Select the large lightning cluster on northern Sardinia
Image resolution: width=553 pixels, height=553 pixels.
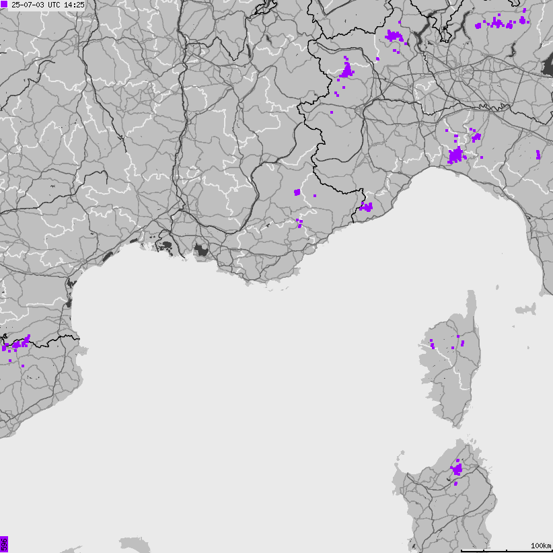(x=457, y=470)
